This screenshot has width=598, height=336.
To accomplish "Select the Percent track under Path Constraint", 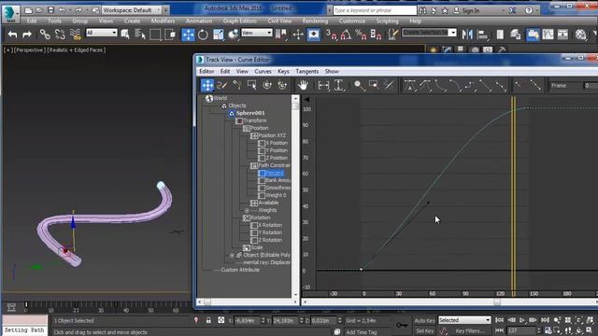I will tap(274, 173).
